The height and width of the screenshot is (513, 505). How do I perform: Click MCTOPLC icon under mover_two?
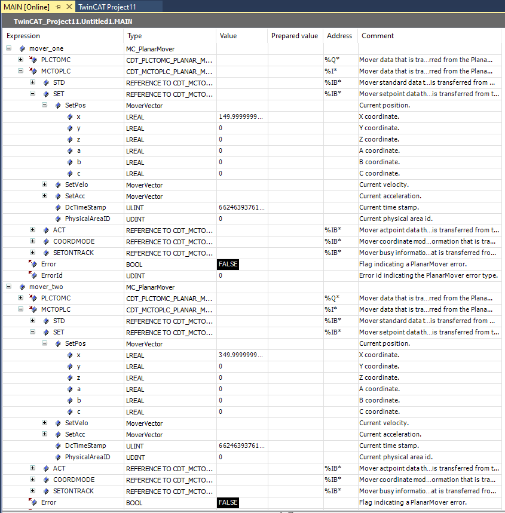point(33,309)
